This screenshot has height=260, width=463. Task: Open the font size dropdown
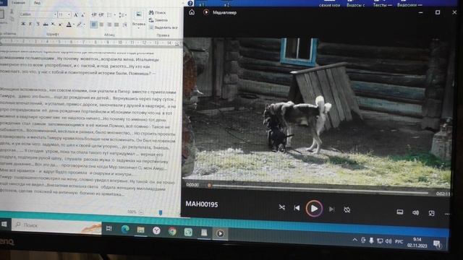click(69, 14)
